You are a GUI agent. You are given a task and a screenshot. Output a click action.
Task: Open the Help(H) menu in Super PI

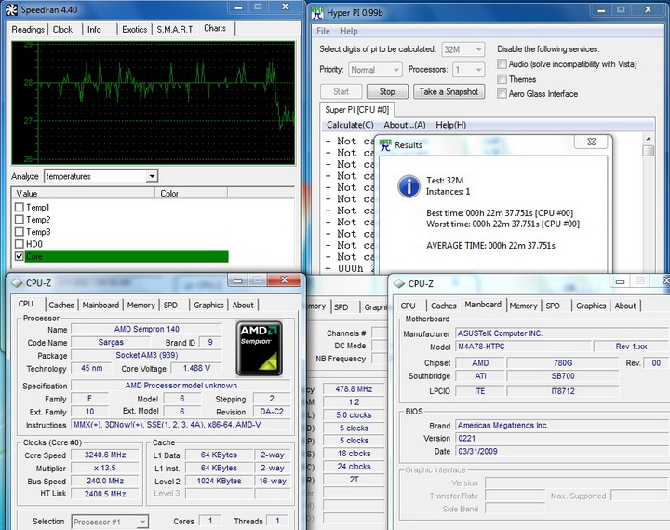pos(450,125)
